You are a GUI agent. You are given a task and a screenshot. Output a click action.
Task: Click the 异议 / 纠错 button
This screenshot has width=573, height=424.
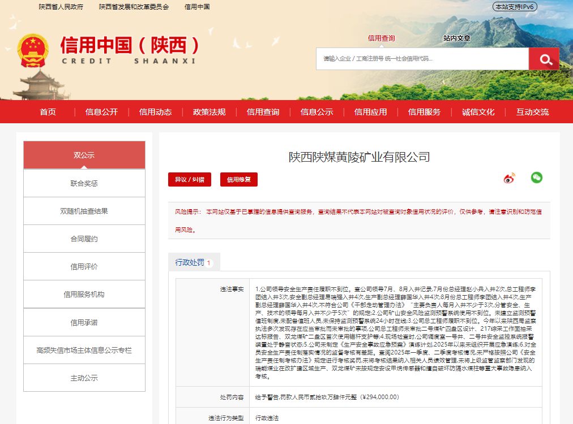click(x=190, y=180)
